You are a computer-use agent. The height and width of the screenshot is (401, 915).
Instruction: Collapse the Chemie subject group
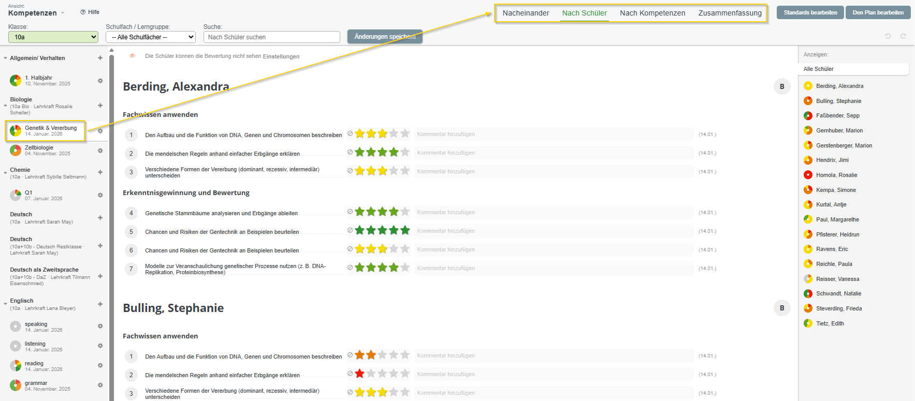5,171
